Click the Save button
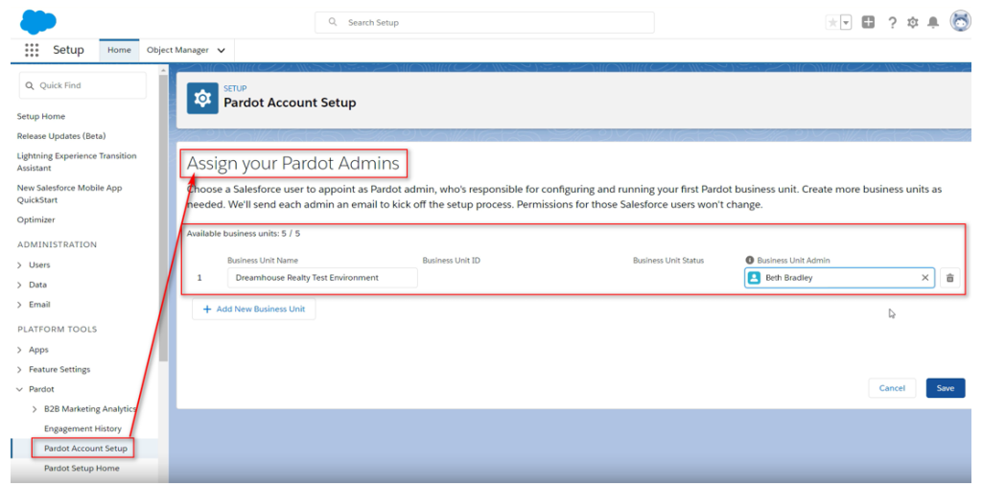The height and width of the screenshot is (484, 982). (x=945, y=388)
